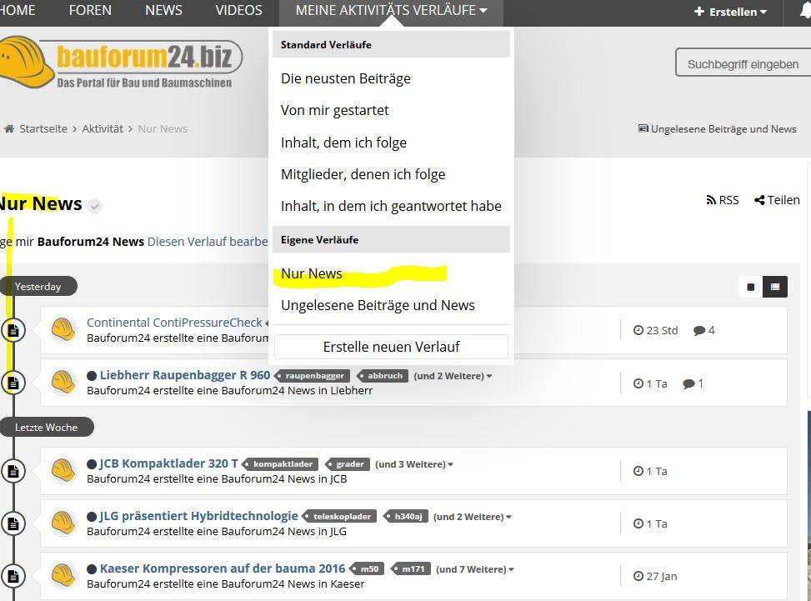Viewport: 811px width, 601px height.
Task: Click Aktivität in the breadcrumb
Action: [x=103, y=128]
